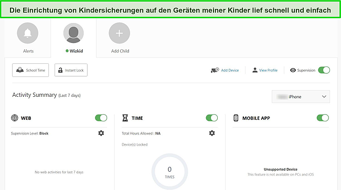This screenshot has width=341, height=190.
Task: Expand the device list chevron
Action: [324, 96]
